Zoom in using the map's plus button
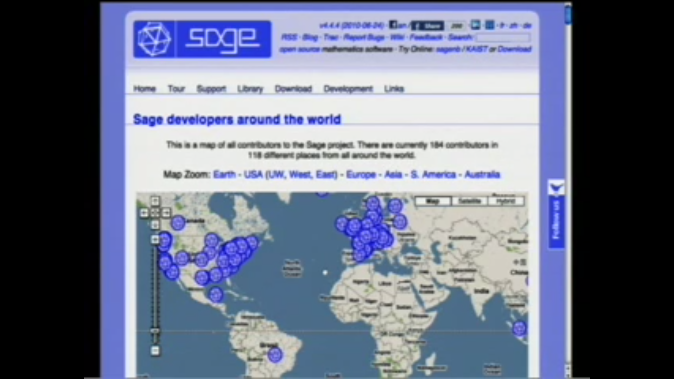 click(x=155, y=239)
